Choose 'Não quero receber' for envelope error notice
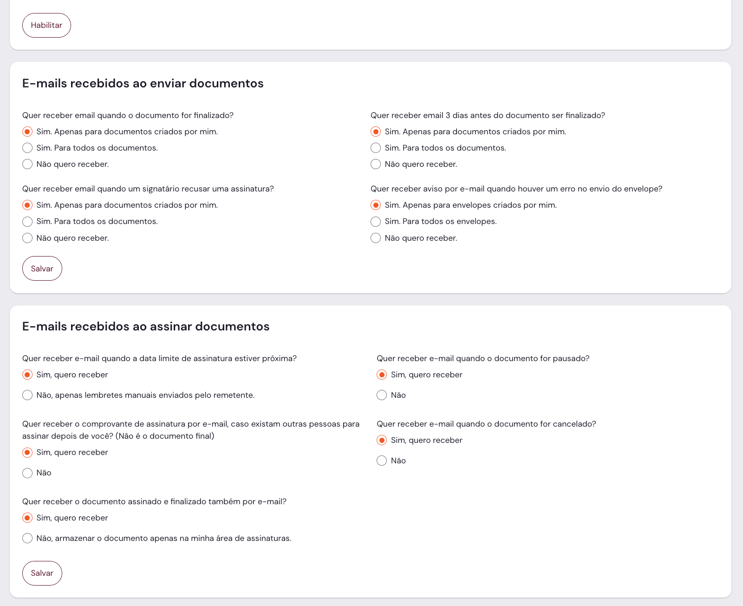Image resolution: width=743 pixels, height=606 pixels. tap(376, 238)
